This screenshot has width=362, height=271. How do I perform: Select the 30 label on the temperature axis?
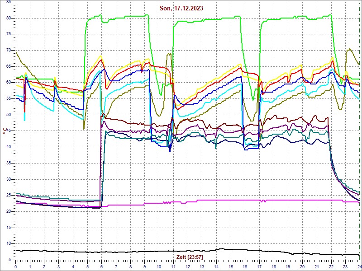click(8, 179)
